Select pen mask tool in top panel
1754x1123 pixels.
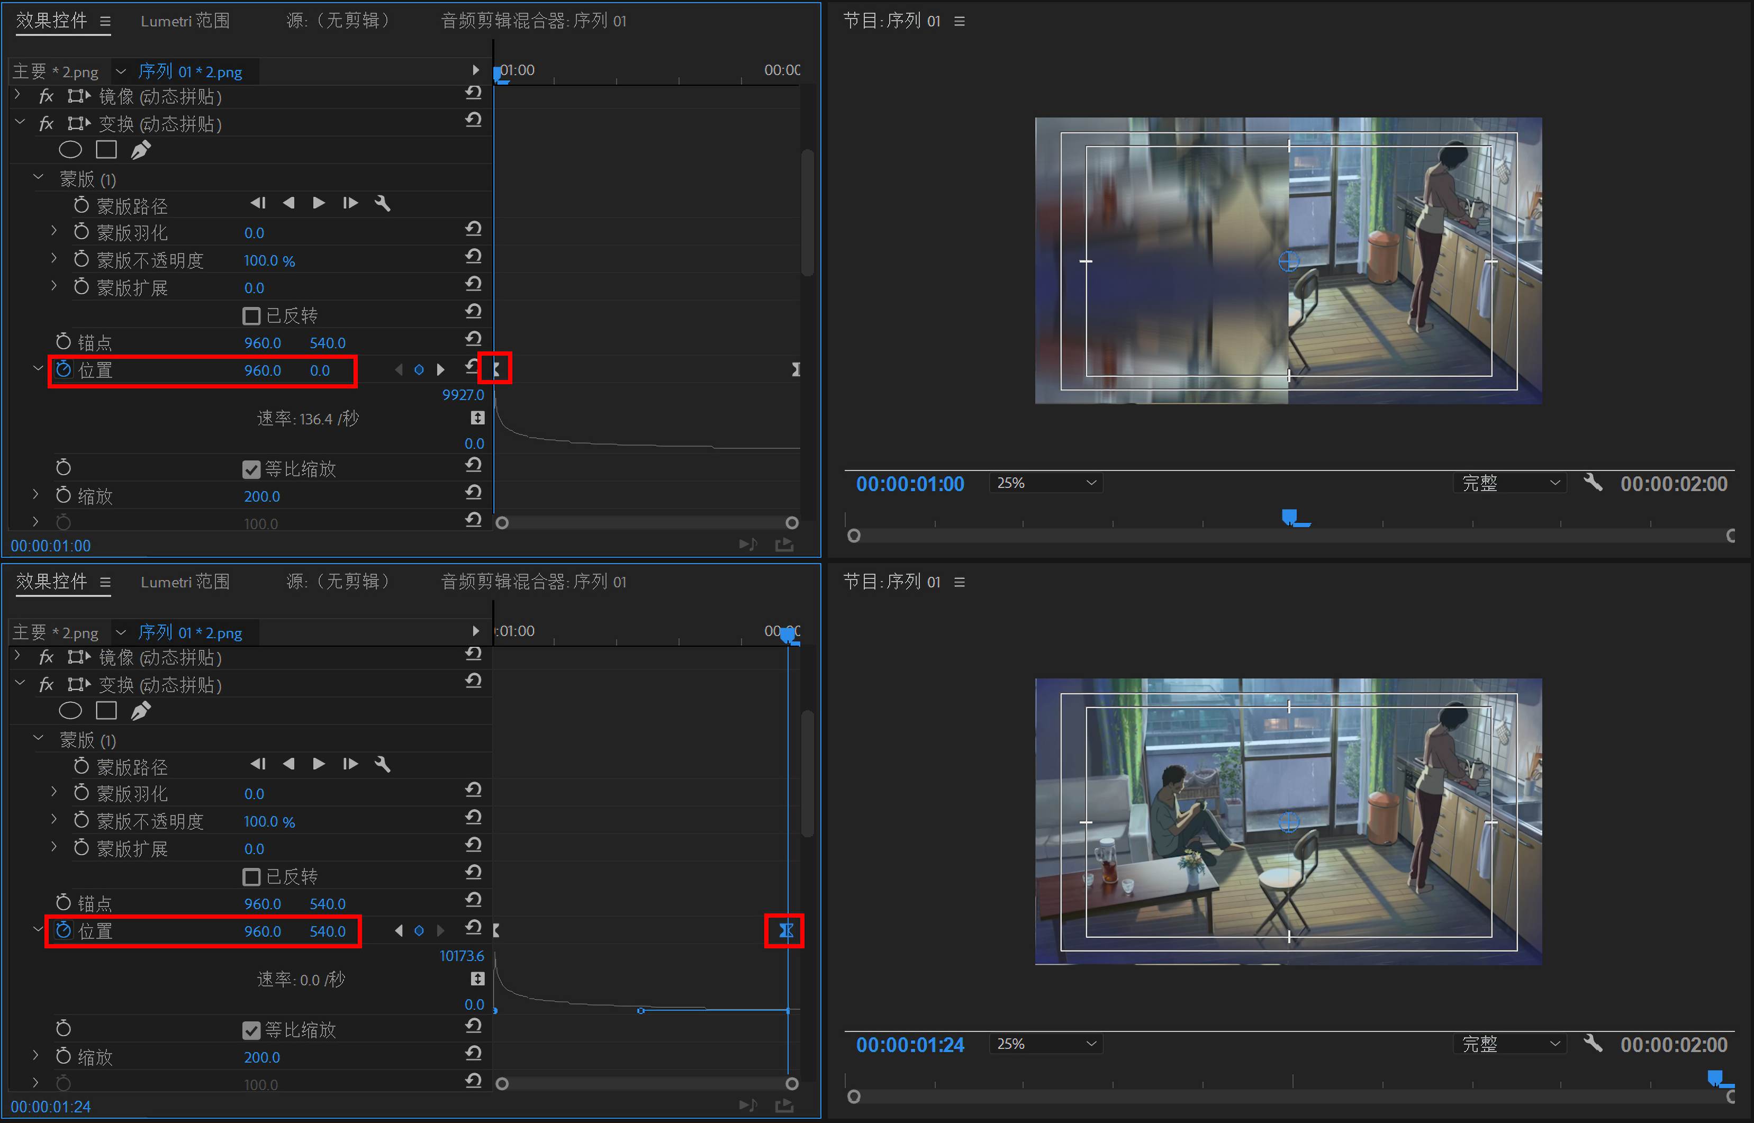pyautogui.click(x=140, y=149)
